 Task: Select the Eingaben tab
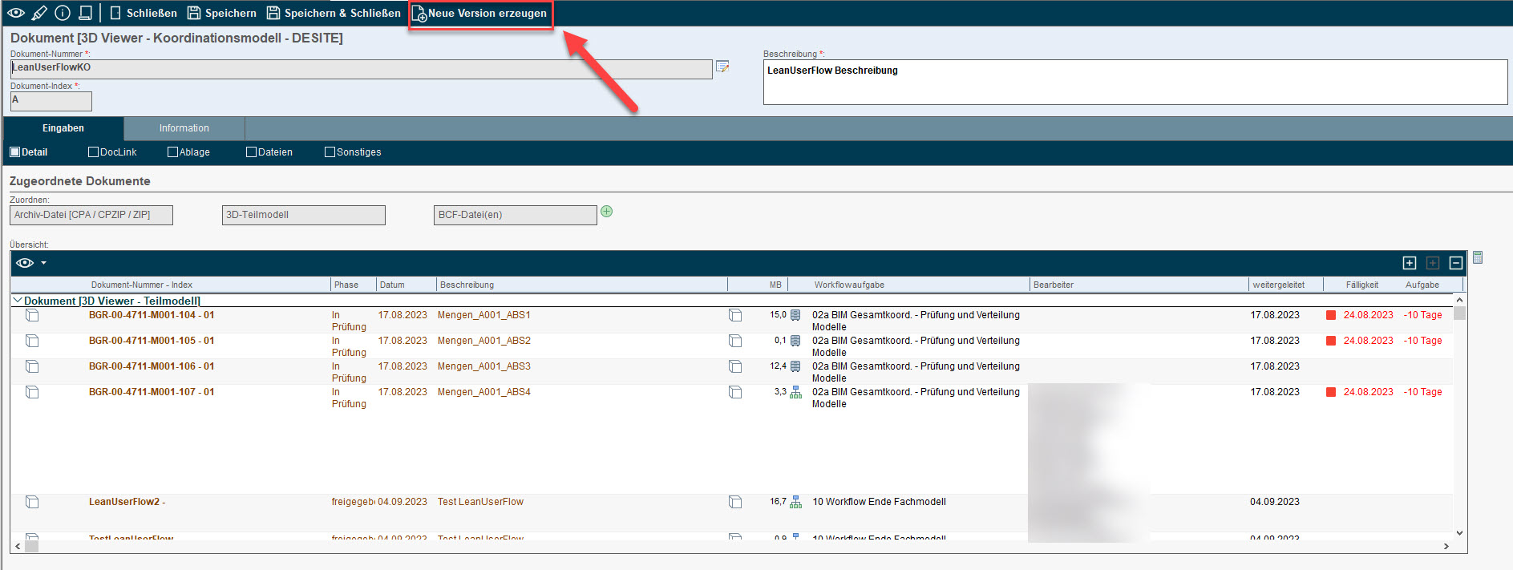click(63, 128)
